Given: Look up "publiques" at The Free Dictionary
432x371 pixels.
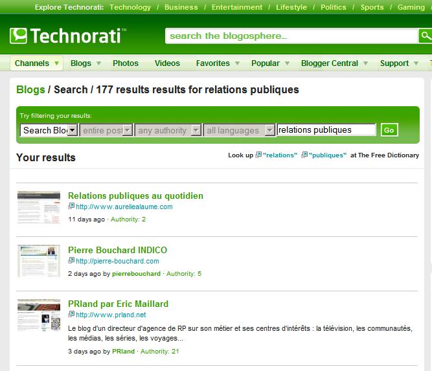Looking at the screenshot, I should [328, 155].
